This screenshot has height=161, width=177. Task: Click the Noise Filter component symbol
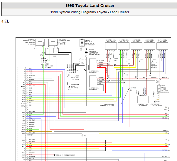pos(159,89)
